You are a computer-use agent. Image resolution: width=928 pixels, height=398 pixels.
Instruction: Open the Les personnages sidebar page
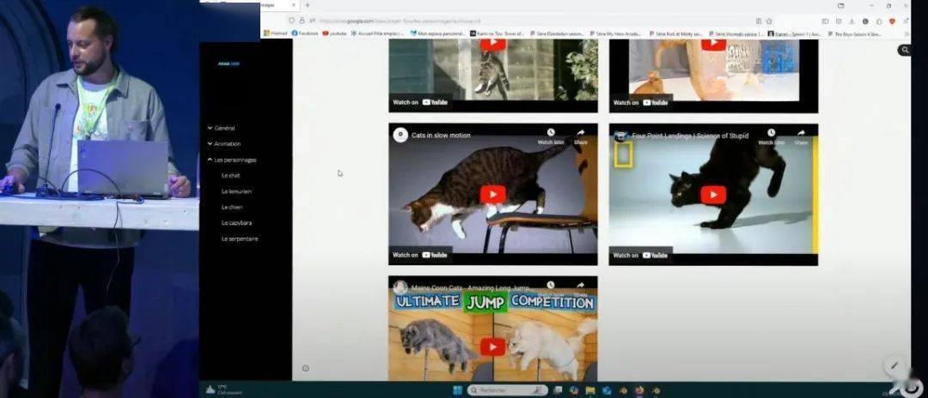pyautogui.click(x=235, y=160)
